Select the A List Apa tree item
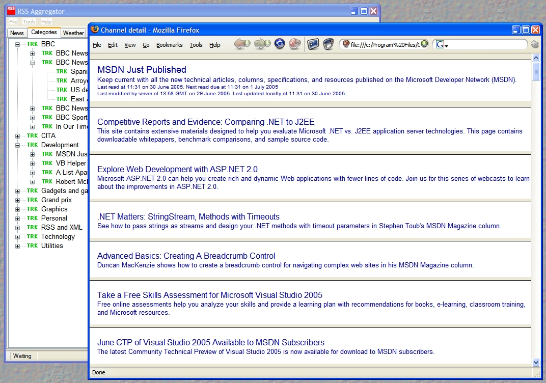Viewport: 546px width, 383px height. [71, 172]
